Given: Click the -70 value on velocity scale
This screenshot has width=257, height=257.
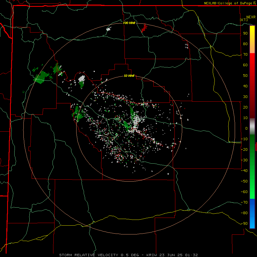Looking at the screenshot, I should [244, 202].
